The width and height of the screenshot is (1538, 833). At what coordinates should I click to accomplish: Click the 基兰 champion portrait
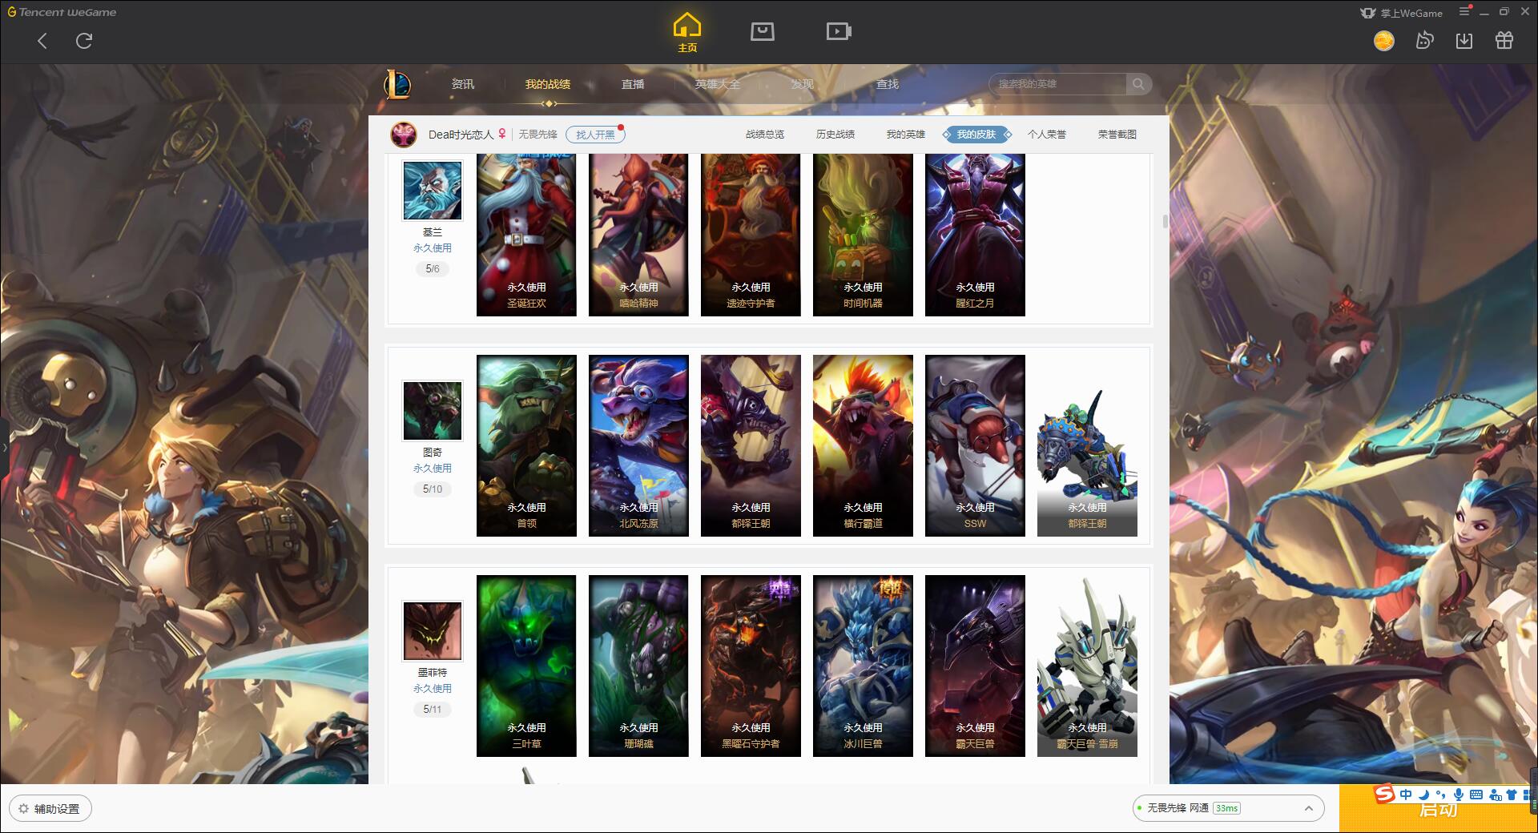[x=433, y=190]
